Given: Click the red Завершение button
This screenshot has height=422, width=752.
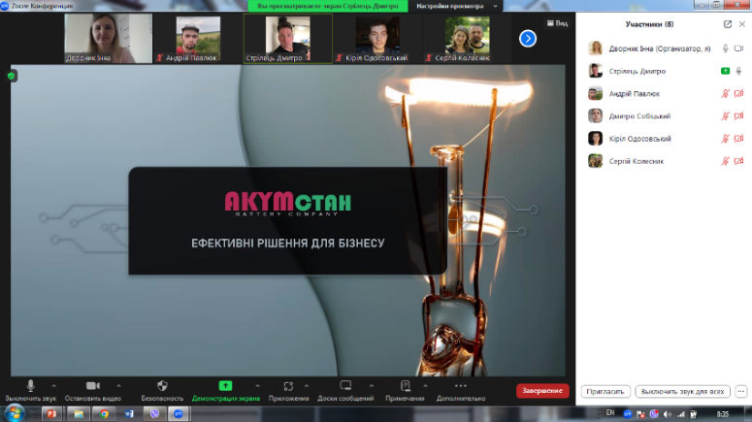Looking at the screenshot, I should pyautogui.click(x=542, y=391).
